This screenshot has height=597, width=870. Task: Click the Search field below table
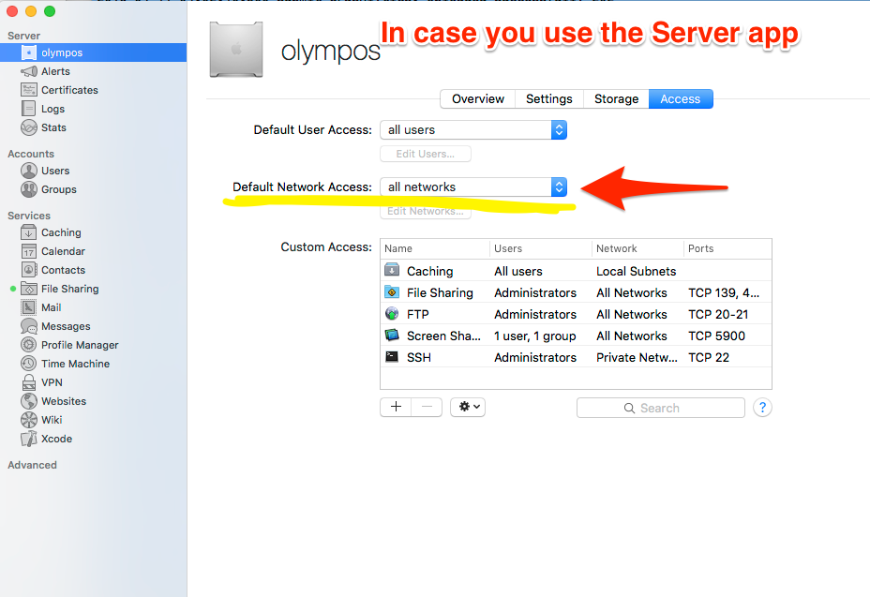click(660, 408)
